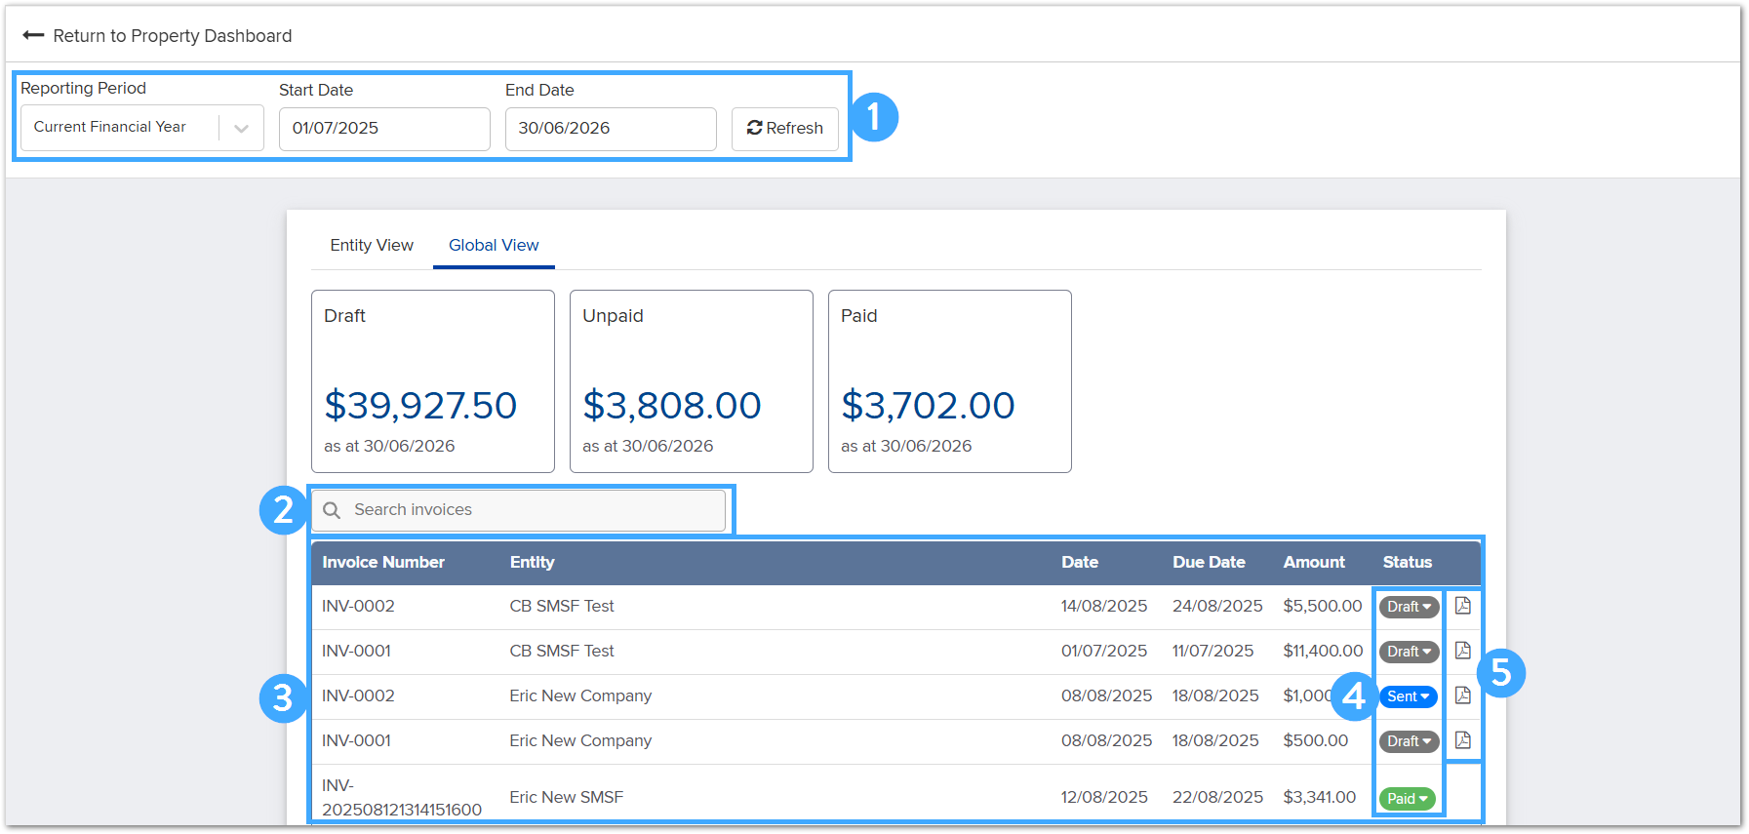Click the Start Date field
1749x834 pixels.
pyautogui.click(x=384, y=129)
